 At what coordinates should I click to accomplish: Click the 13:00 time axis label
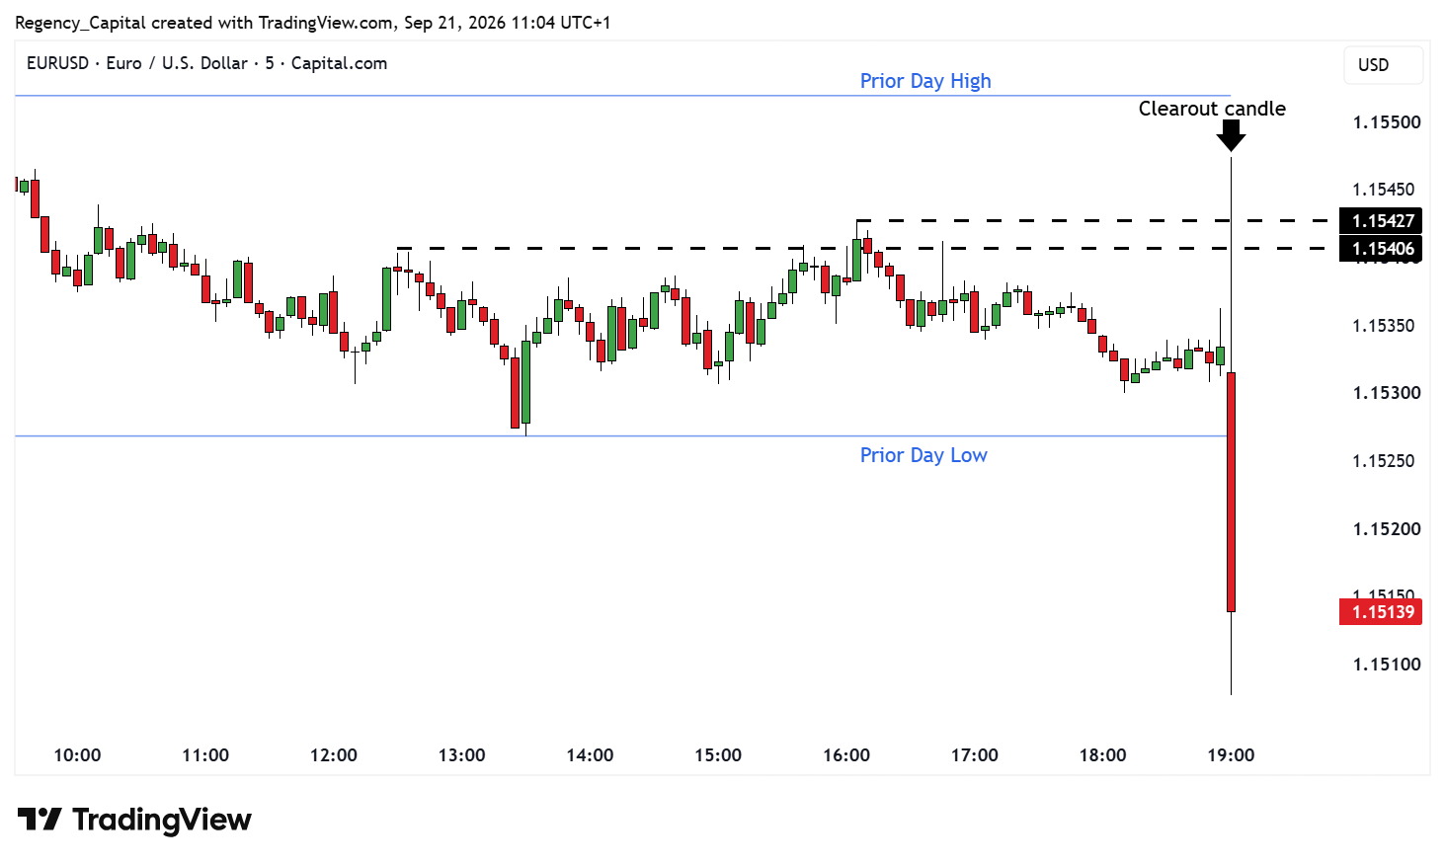coord(461,755)
